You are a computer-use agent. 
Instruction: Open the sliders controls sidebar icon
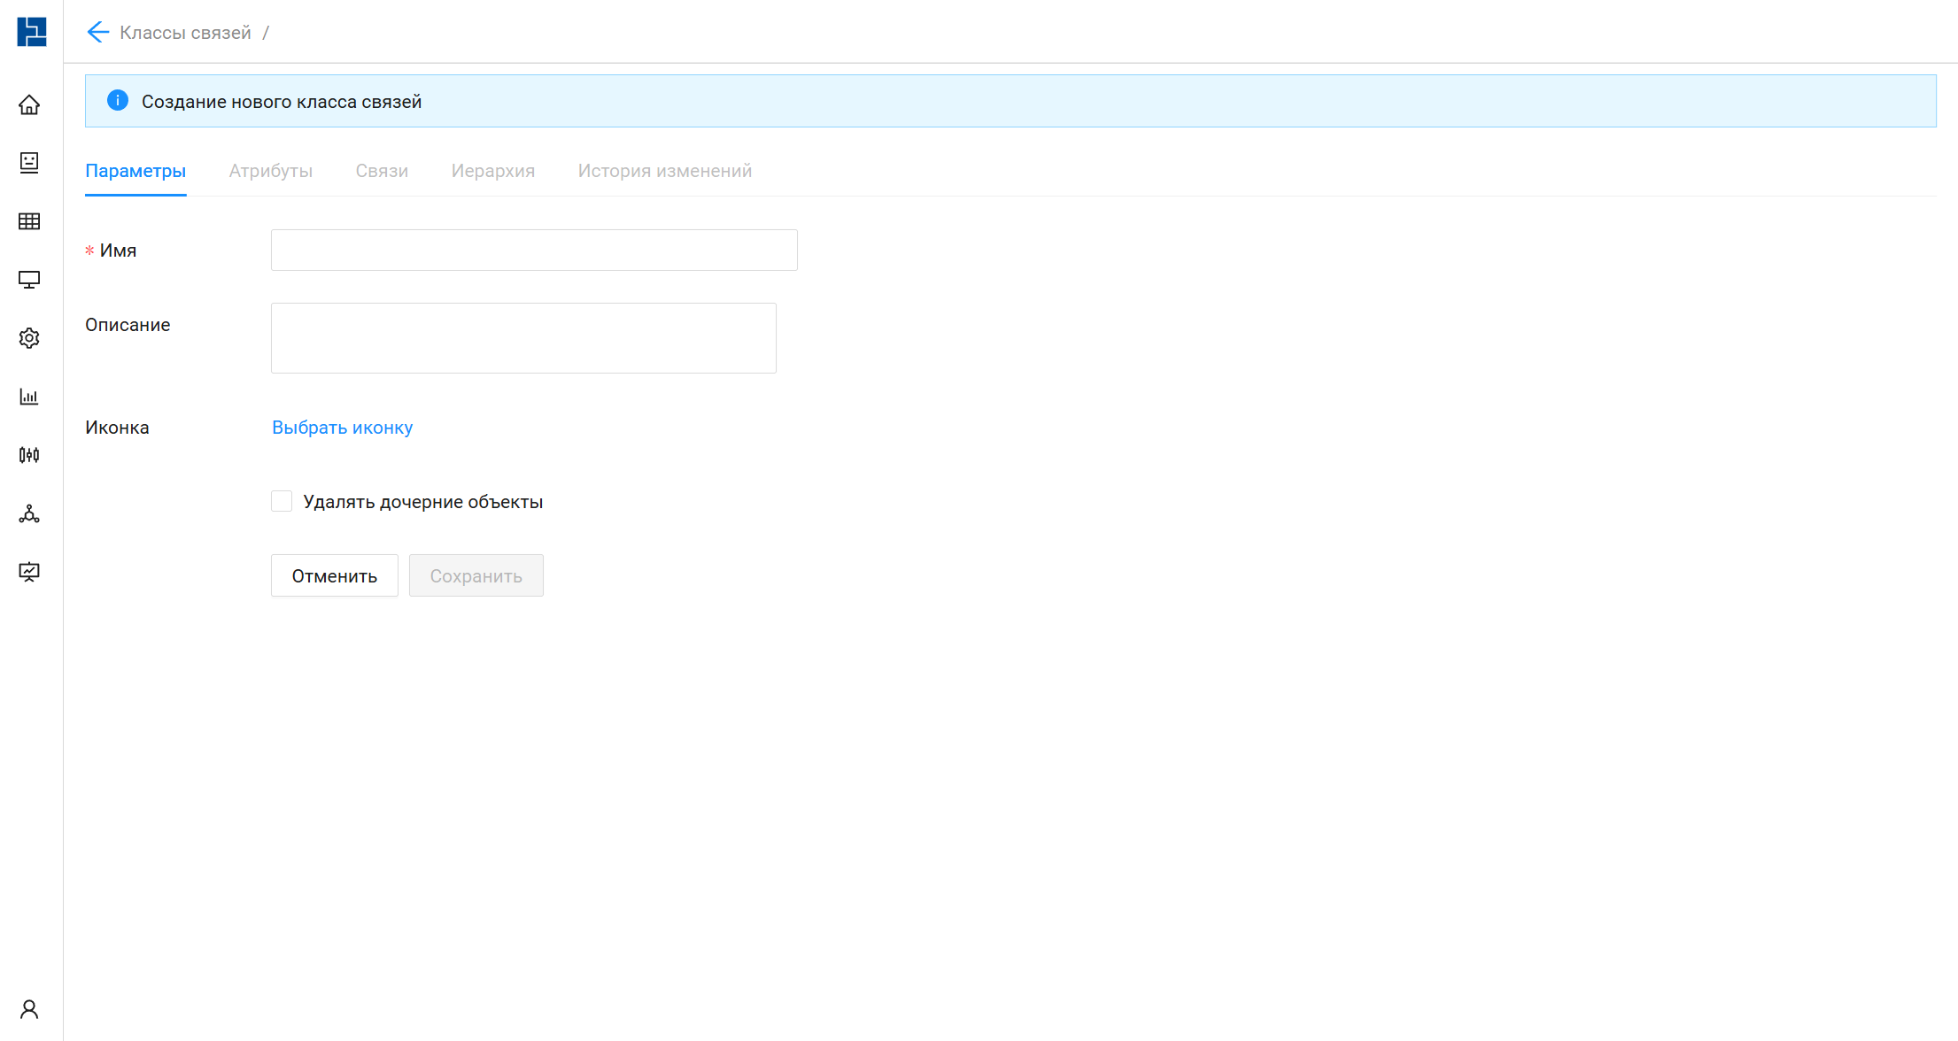(29, 455)
